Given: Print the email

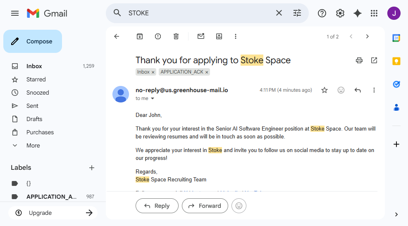Looking at the screenshot, I should 359,60.
